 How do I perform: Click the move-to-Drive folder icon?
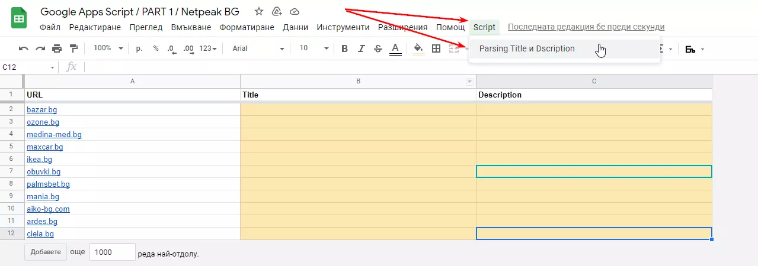pyautogui.click(x=276, y=12)
